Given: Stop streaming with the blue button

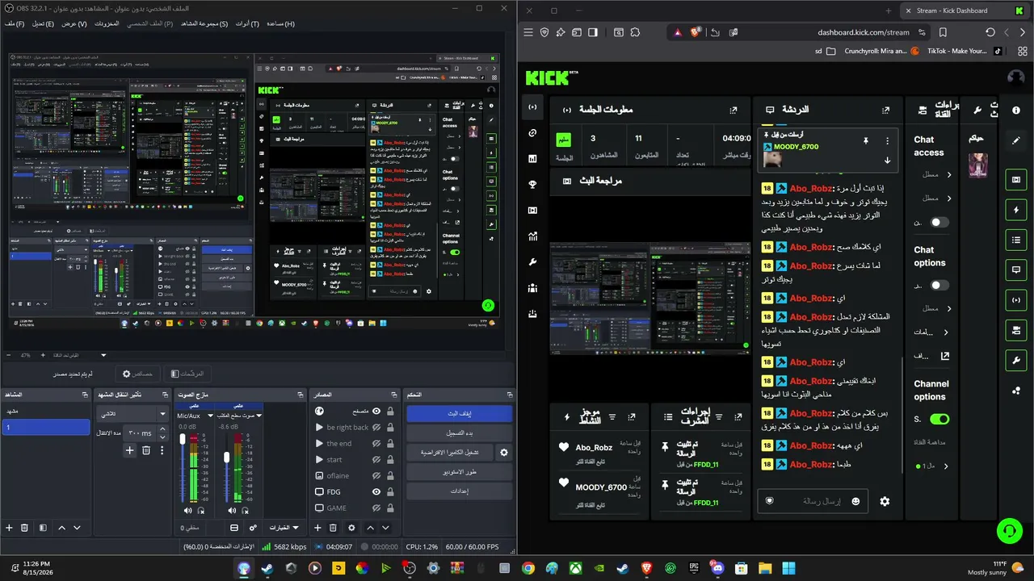Looking at the screenshot, I should (x=459, y=414).
